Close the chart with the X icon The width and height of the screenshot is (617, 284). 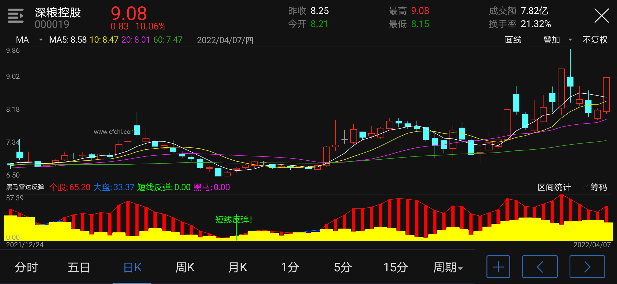pyautogui.click(x=601, y=16)
